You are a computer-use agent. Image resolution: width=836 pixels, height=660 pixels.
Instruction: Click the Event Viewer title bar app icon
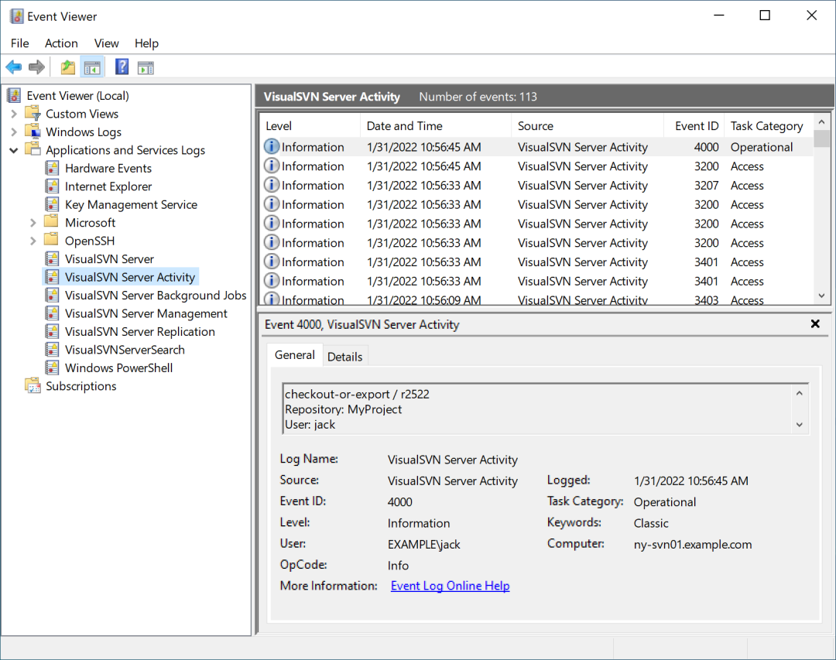(16, 16)
